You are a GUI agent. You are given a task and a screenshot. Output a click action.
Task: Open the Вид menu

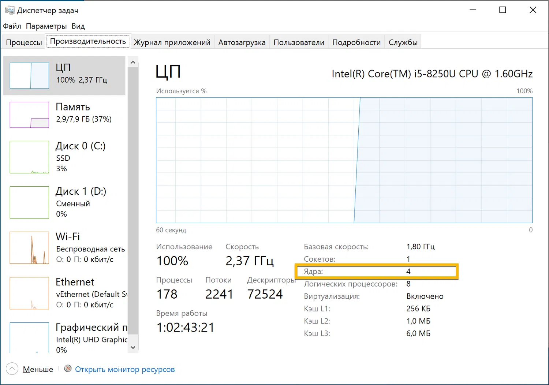(78, 26)
